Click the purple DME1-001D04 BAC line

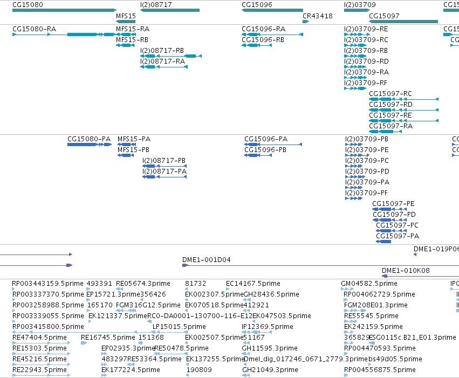coord(320,265)
